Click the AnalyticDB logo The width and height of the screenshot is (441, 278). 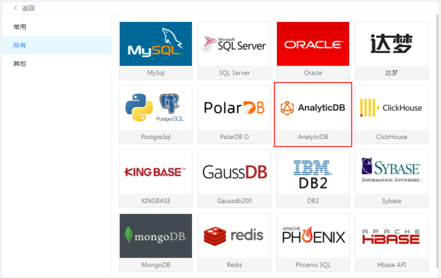313,107
